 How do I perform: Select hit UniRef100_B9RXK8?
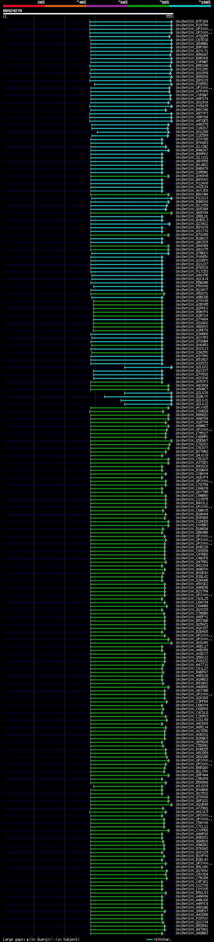192,58
